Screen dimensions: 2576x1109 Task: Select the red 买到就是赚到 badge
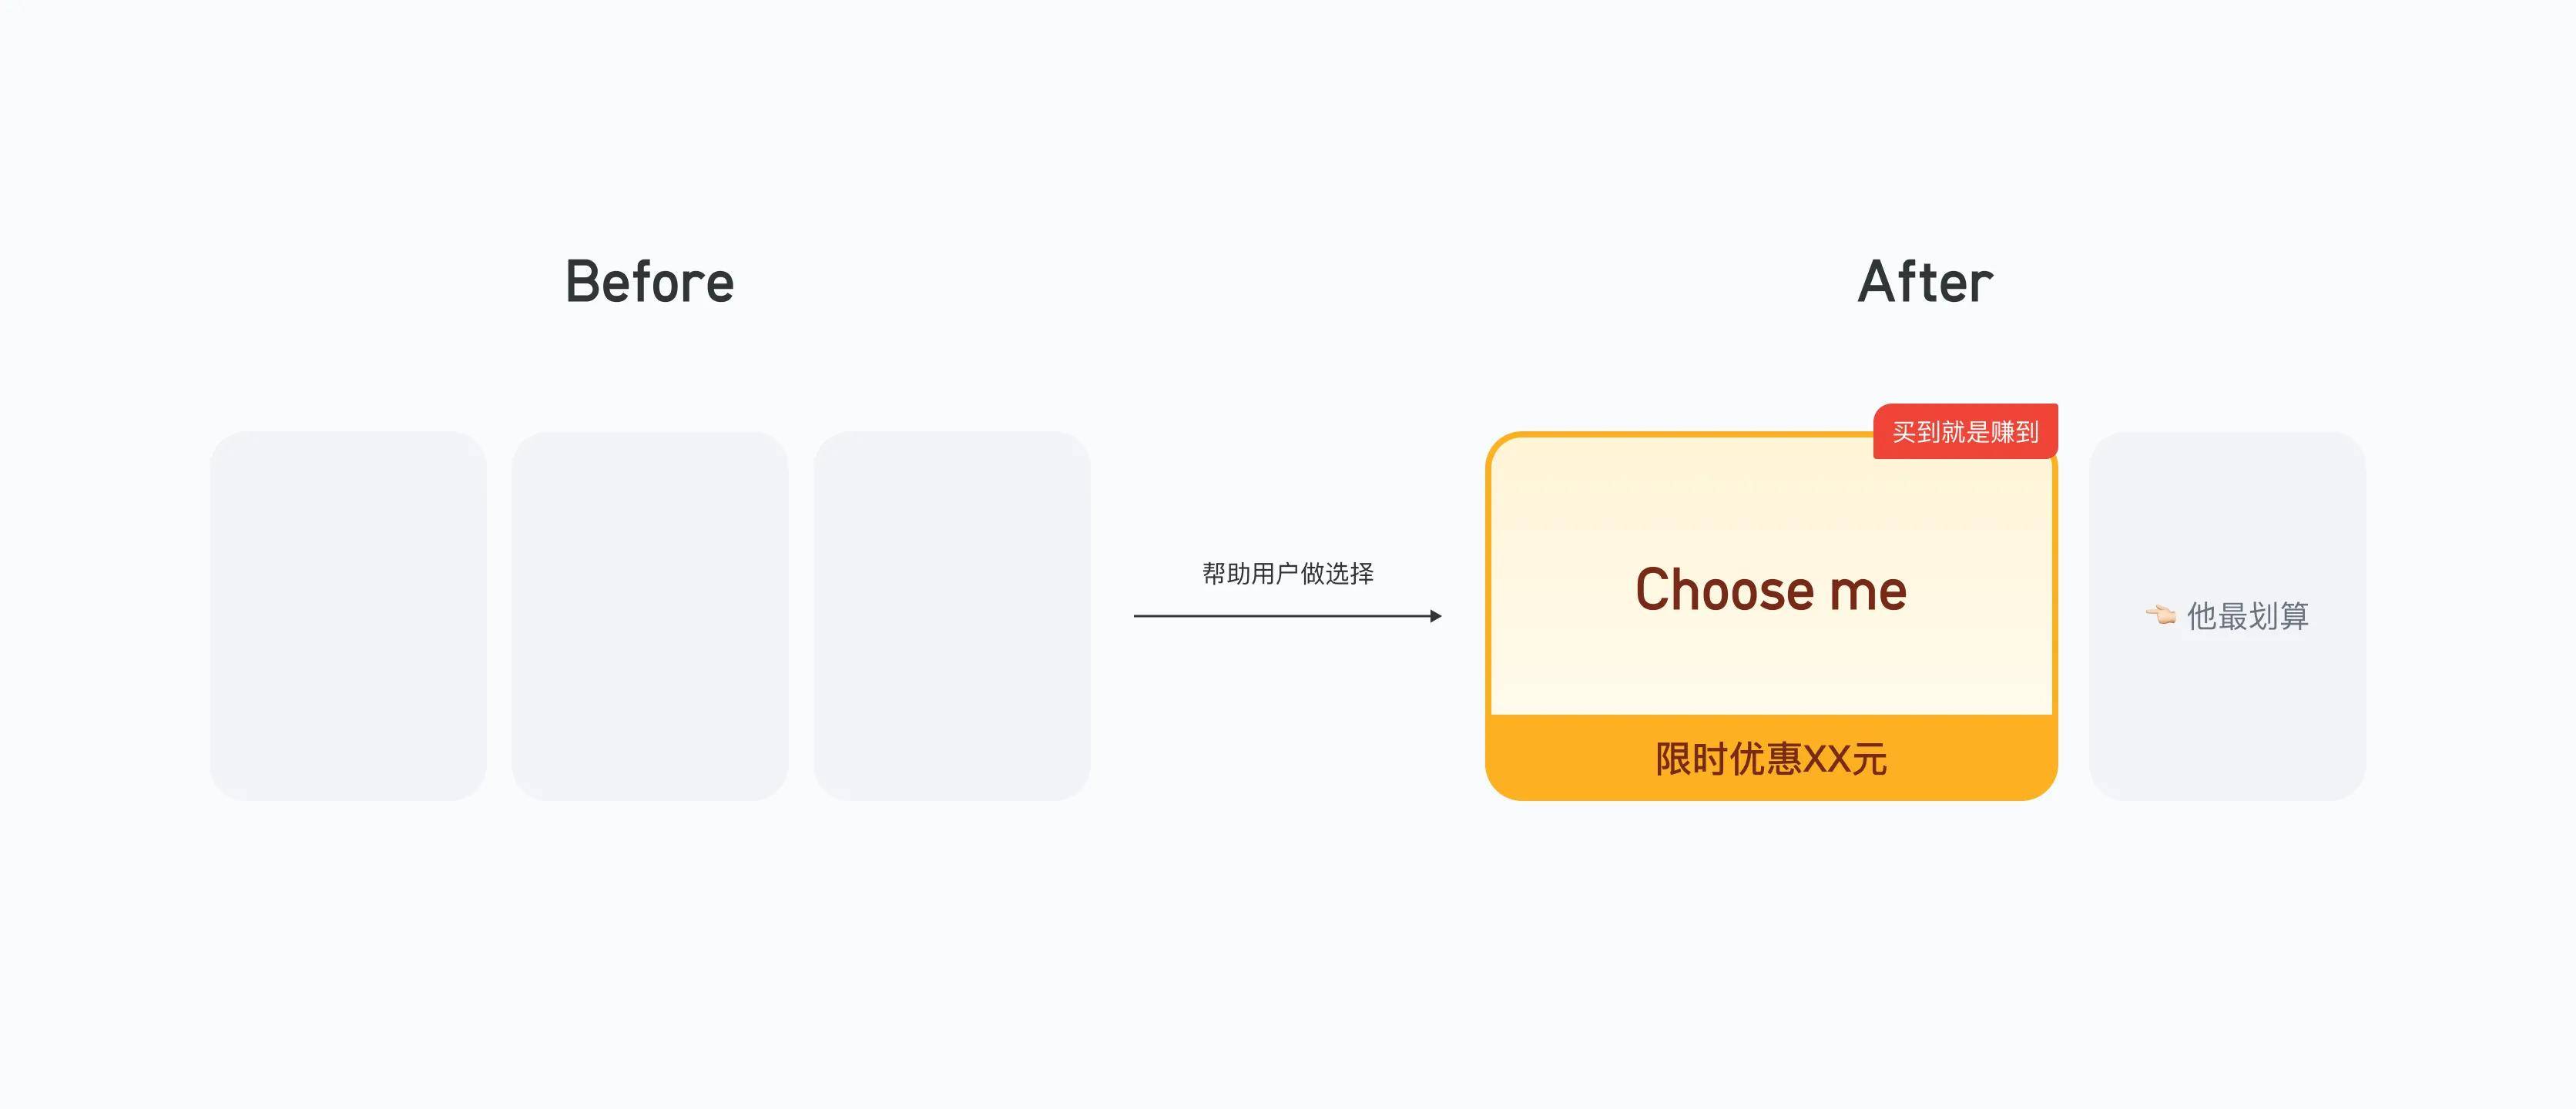[1965, 432]
